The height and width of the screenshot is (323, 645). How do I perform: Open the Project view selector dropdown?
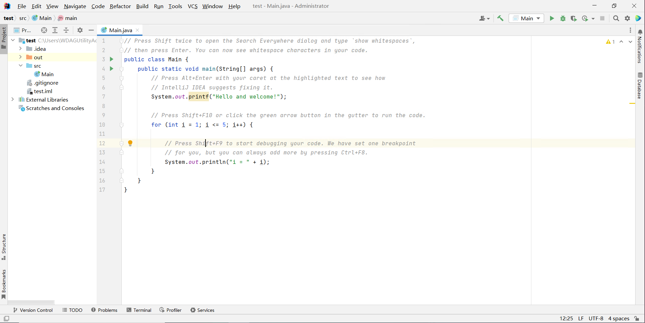[22, 30]
